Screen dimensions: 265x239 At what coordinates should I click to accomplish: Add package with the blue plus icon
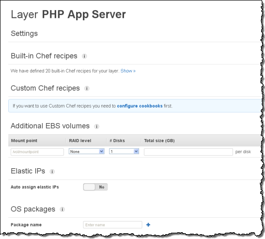click(x=148, y=225)
